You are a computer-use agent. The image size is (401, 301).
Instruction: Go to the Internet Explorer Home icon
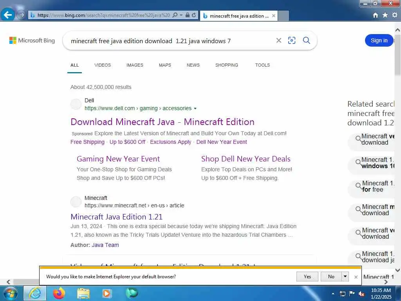(376, 15)
